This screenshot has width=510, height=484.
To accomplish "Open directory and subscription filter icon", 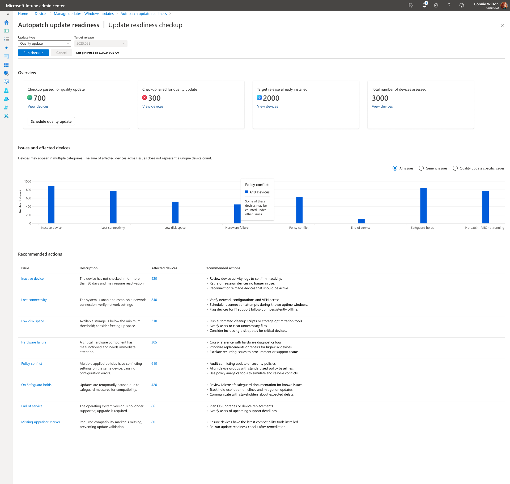I will click(411, 5).
